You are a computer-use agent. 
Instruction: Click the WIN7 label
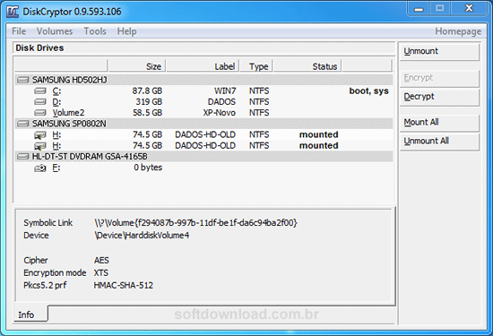[225, 91]
